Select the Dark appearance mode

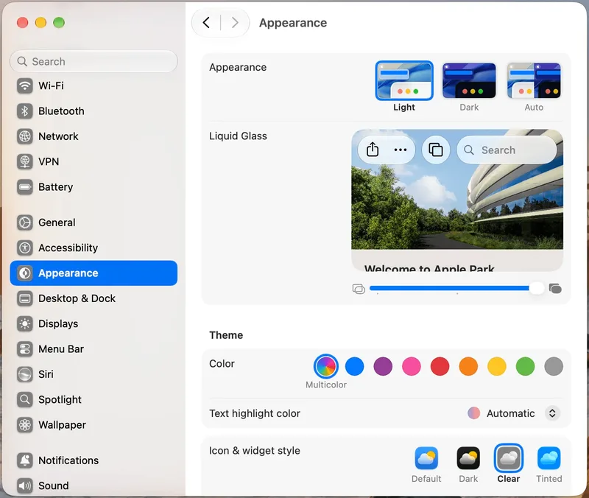[469, 80]
